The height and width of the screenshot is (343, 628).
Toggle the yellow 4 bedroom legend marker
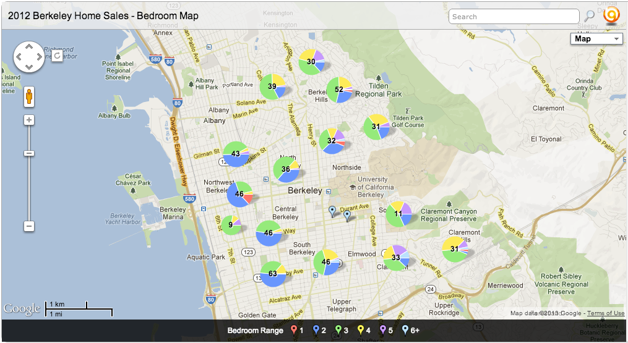361,330
